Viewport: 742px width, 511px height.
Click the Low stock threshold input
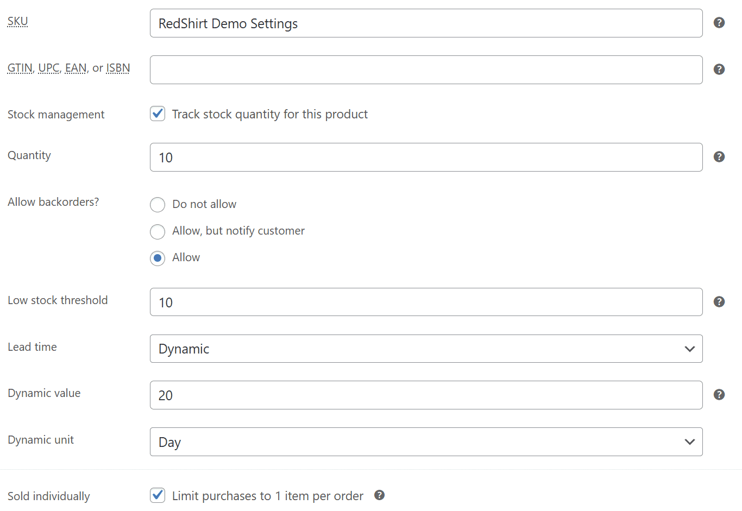[x=426, y=302]
